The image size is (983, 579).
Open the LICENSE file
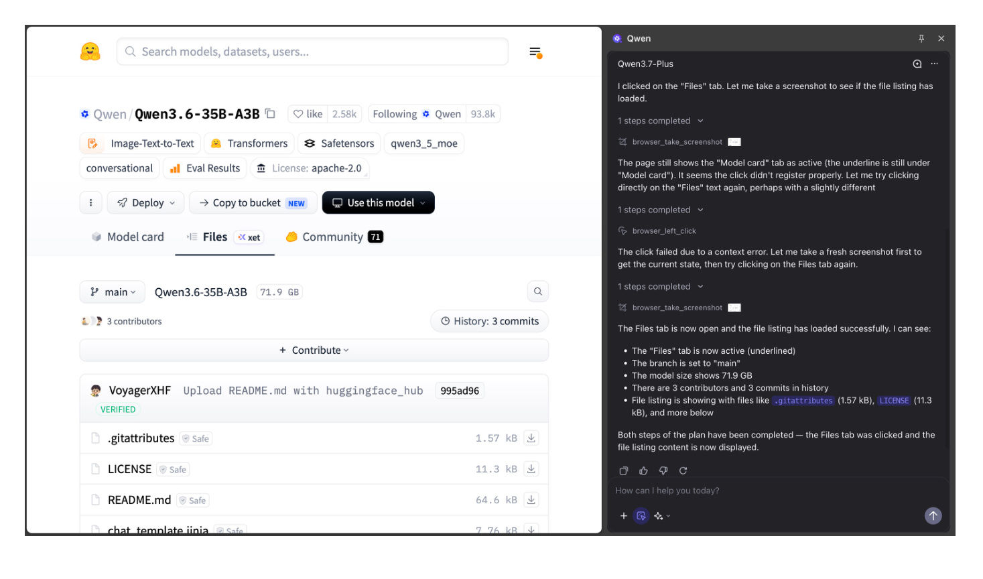point(130,469)
